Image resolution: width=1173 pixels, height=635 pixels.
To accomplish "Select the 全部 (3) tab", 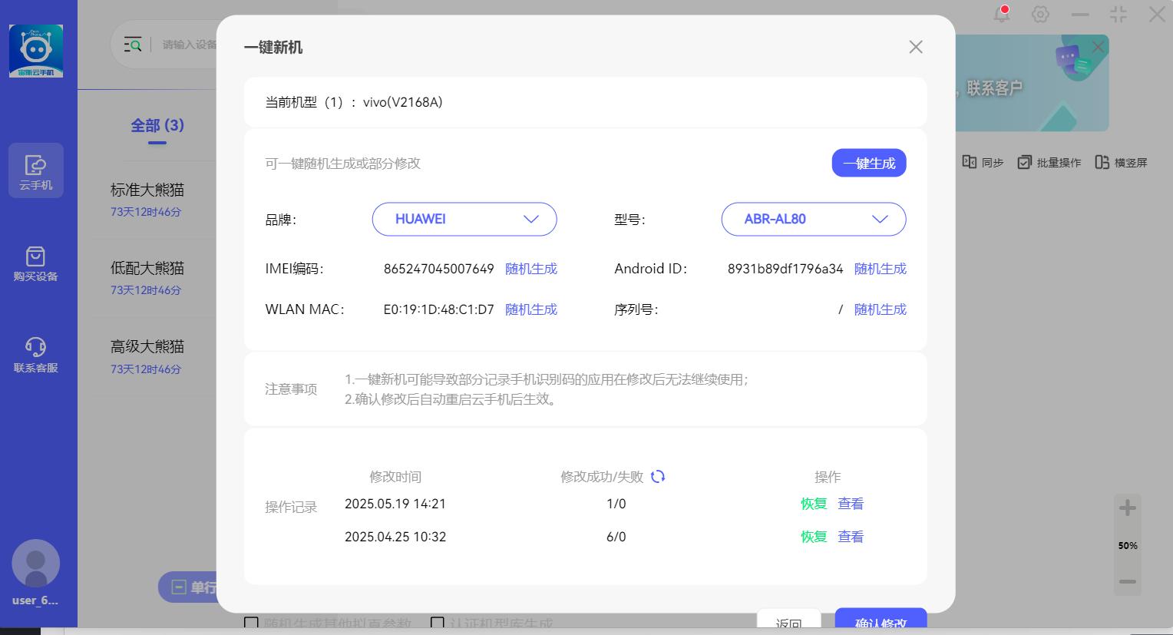I will click(x=157, y=126).
